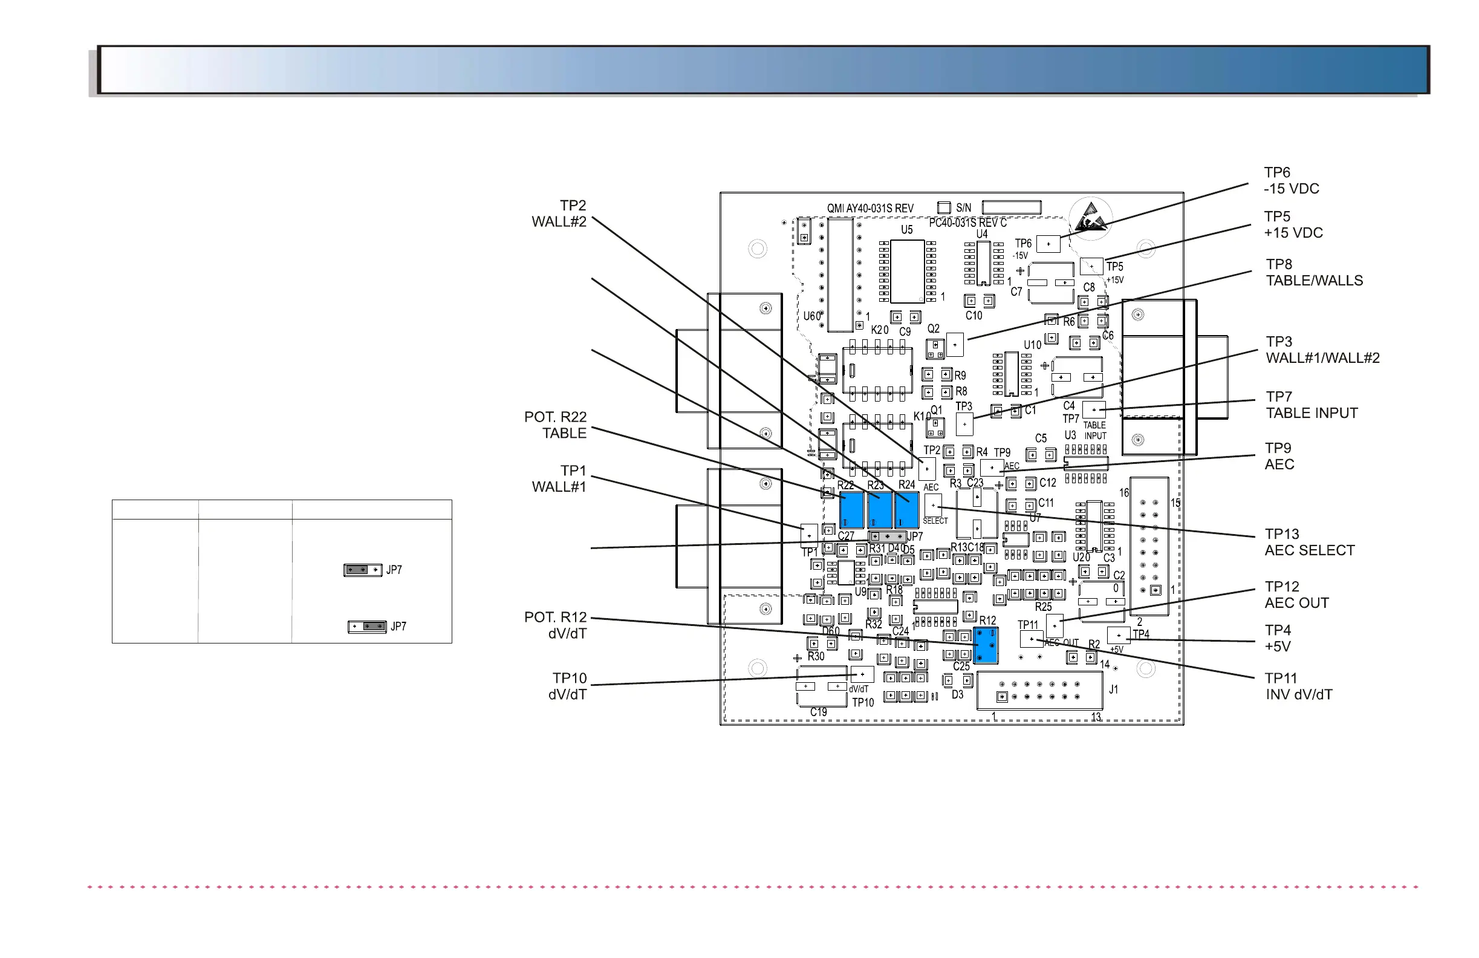Image resolution: width=1479 pixels, height=958 pixels.
Task: Click the TP13 AEC SELECT callout label
Action: pyautogui.click(x=1308, y=542)
